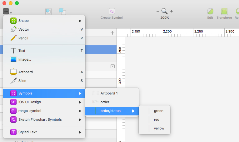Click the Artboard easel icon
Viewport: 239px width, 142px height.
tap(13, 72)
